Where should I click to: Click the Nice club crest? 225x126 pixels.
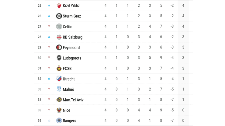59,110
